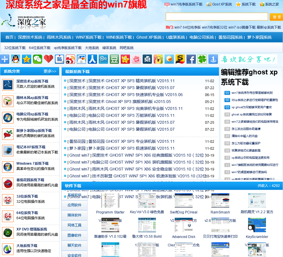Share to Tencent Weibo icon
Screen dimensions: 283x257
click(103, 59)
